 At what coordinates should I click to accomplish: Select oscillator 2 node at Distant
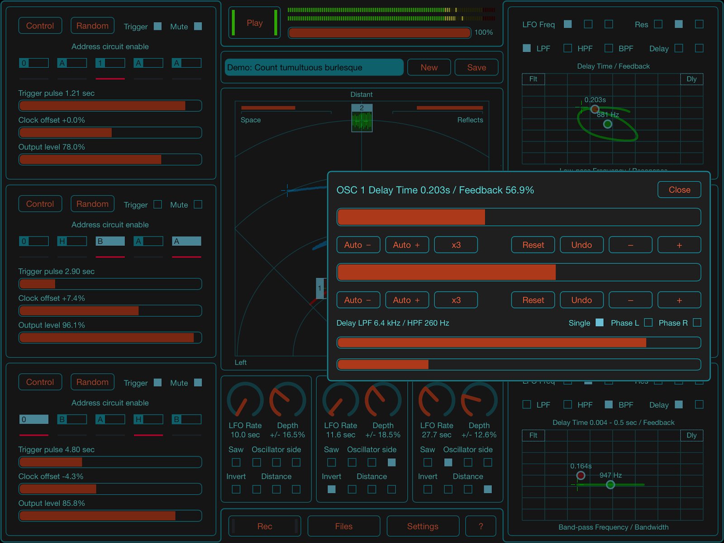click(x=362, y=118)
